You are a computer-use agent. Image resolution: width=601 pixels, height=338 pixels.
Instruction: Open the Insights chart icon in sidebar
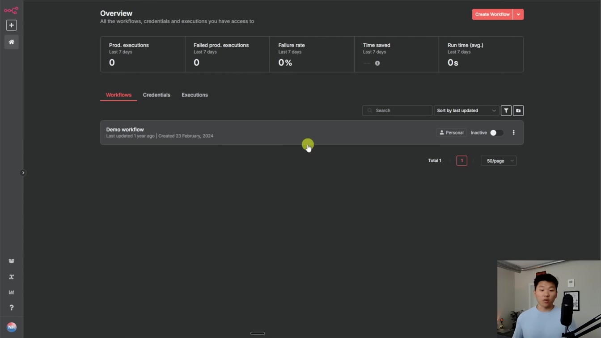(11, 292)
